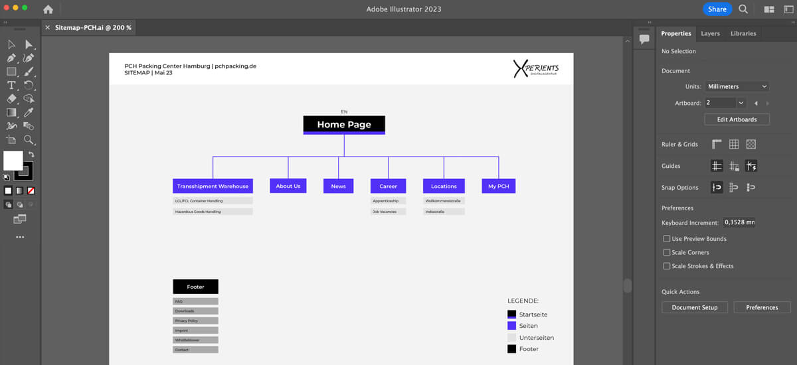797x365 pixels.
Task: Enable Scale Corners checkbox
Action: pos(667,252)
